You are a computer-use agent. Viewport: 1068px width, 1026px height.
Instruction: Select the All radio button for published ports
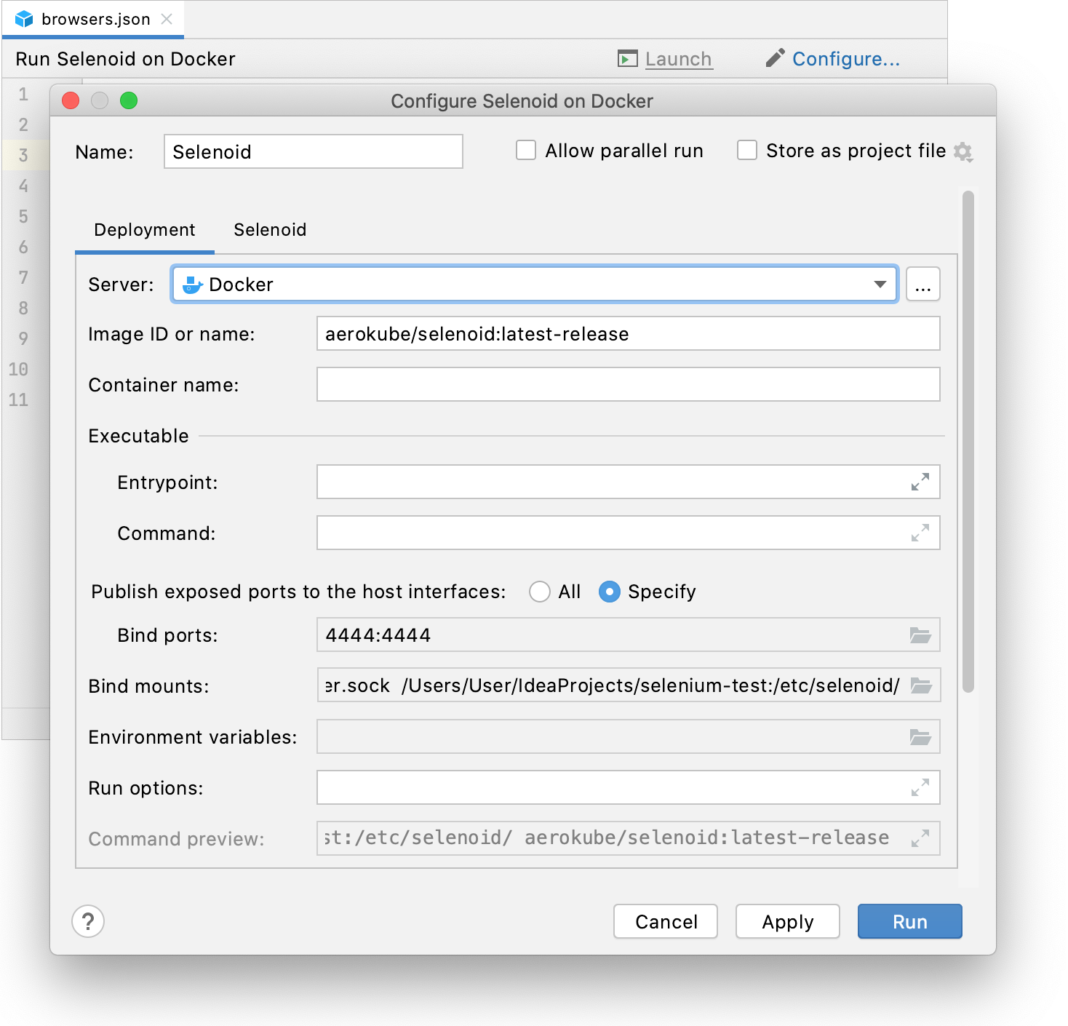pos(539,592)
